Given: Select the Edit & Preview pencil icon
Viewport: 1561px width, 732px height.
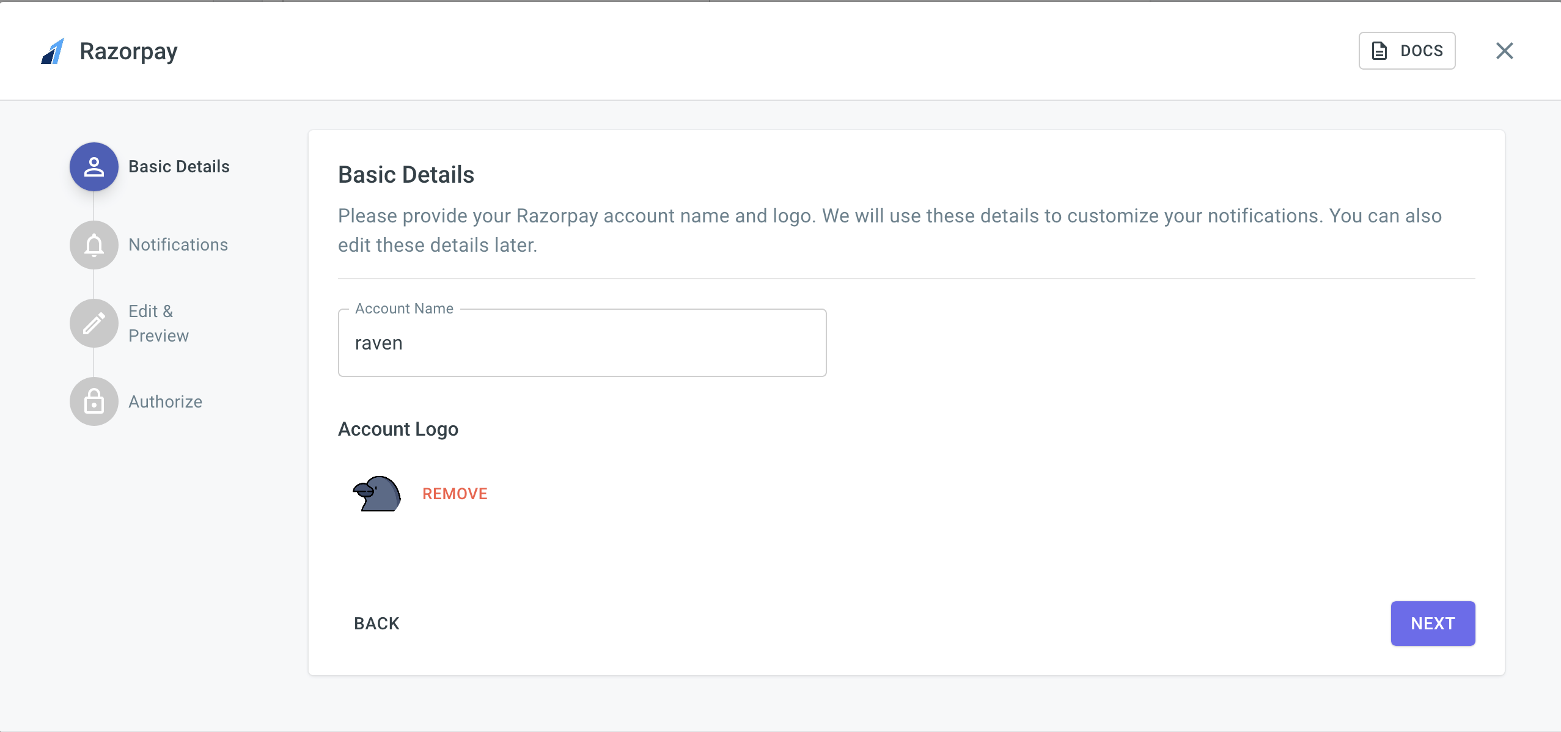Looking at the screenshot, I should pyautogui.click(x=93, y=323).
